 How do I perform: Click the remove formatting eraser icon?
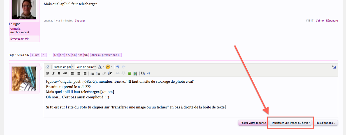pos(47,67)
